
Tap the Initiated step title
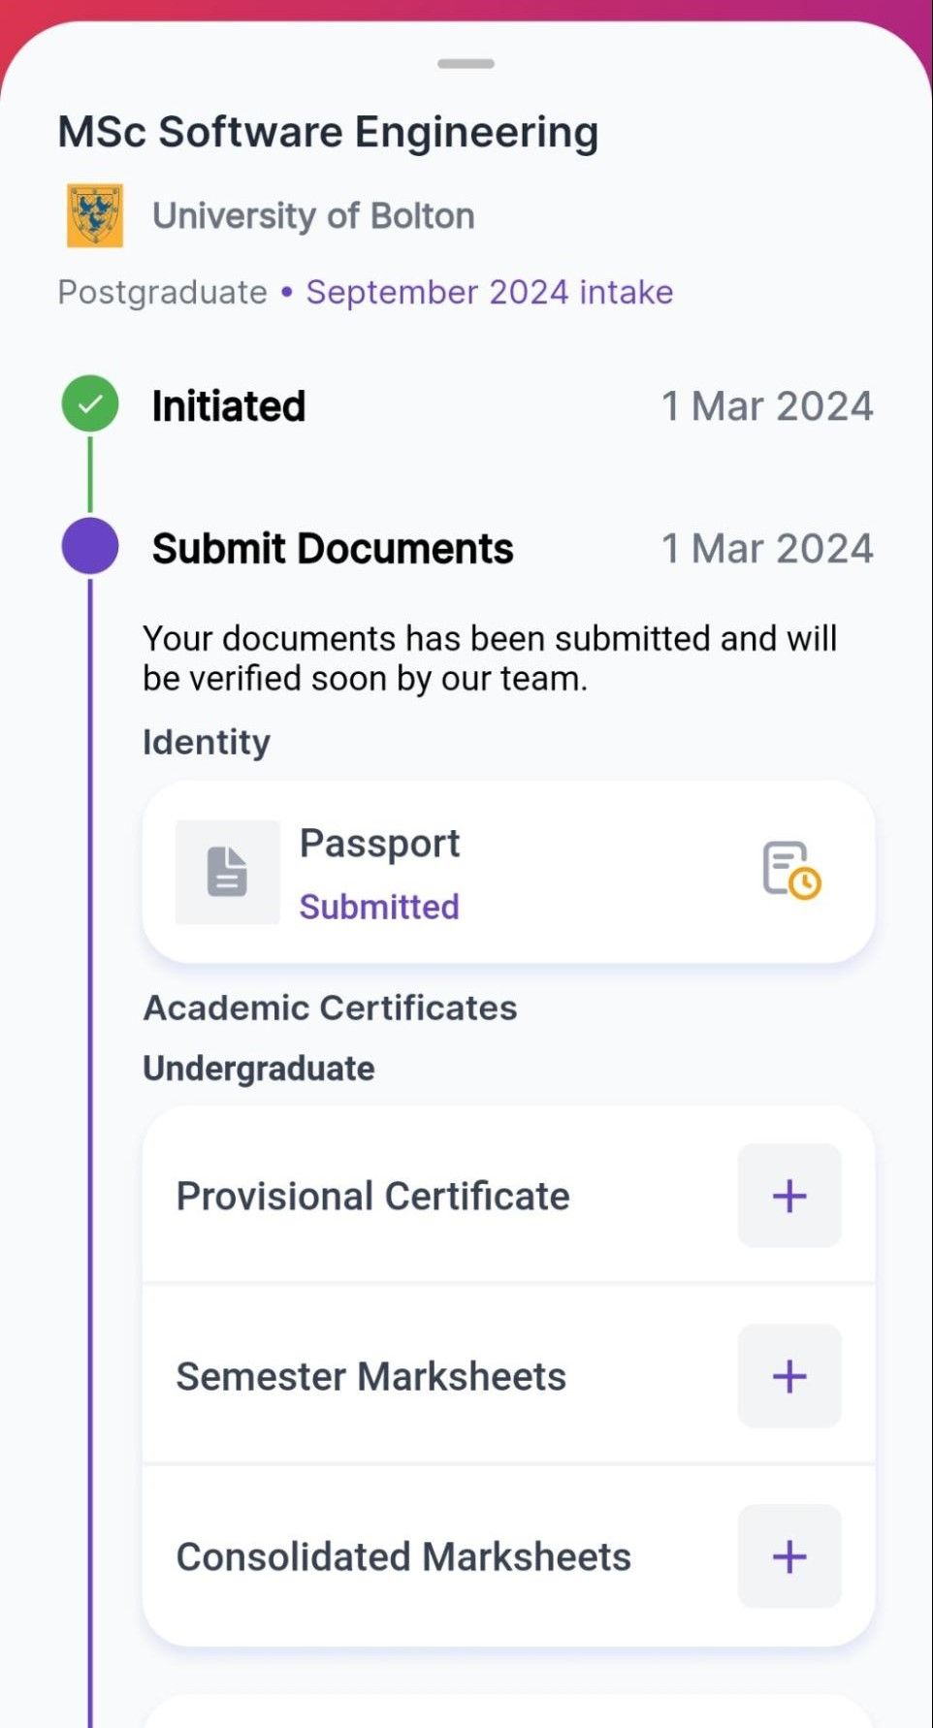[x=229, y=406]
